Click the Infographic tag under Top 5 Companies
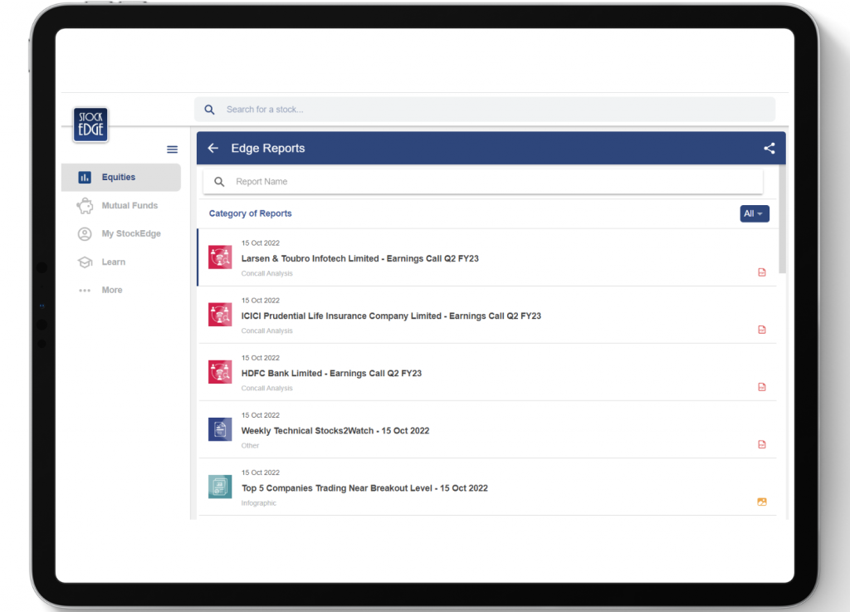The height and width of the screenshot is (612, 850). pos(259,503)
